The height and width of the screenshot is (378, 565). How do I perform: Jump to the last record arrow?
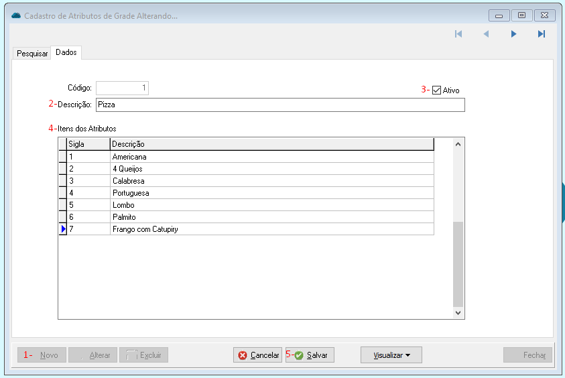(x=542, y=34)
